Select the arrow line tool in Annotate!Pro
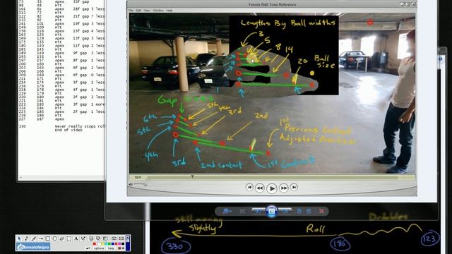Image resolution: width=452 pixels, height=254 pixels. tap(41, 238)
